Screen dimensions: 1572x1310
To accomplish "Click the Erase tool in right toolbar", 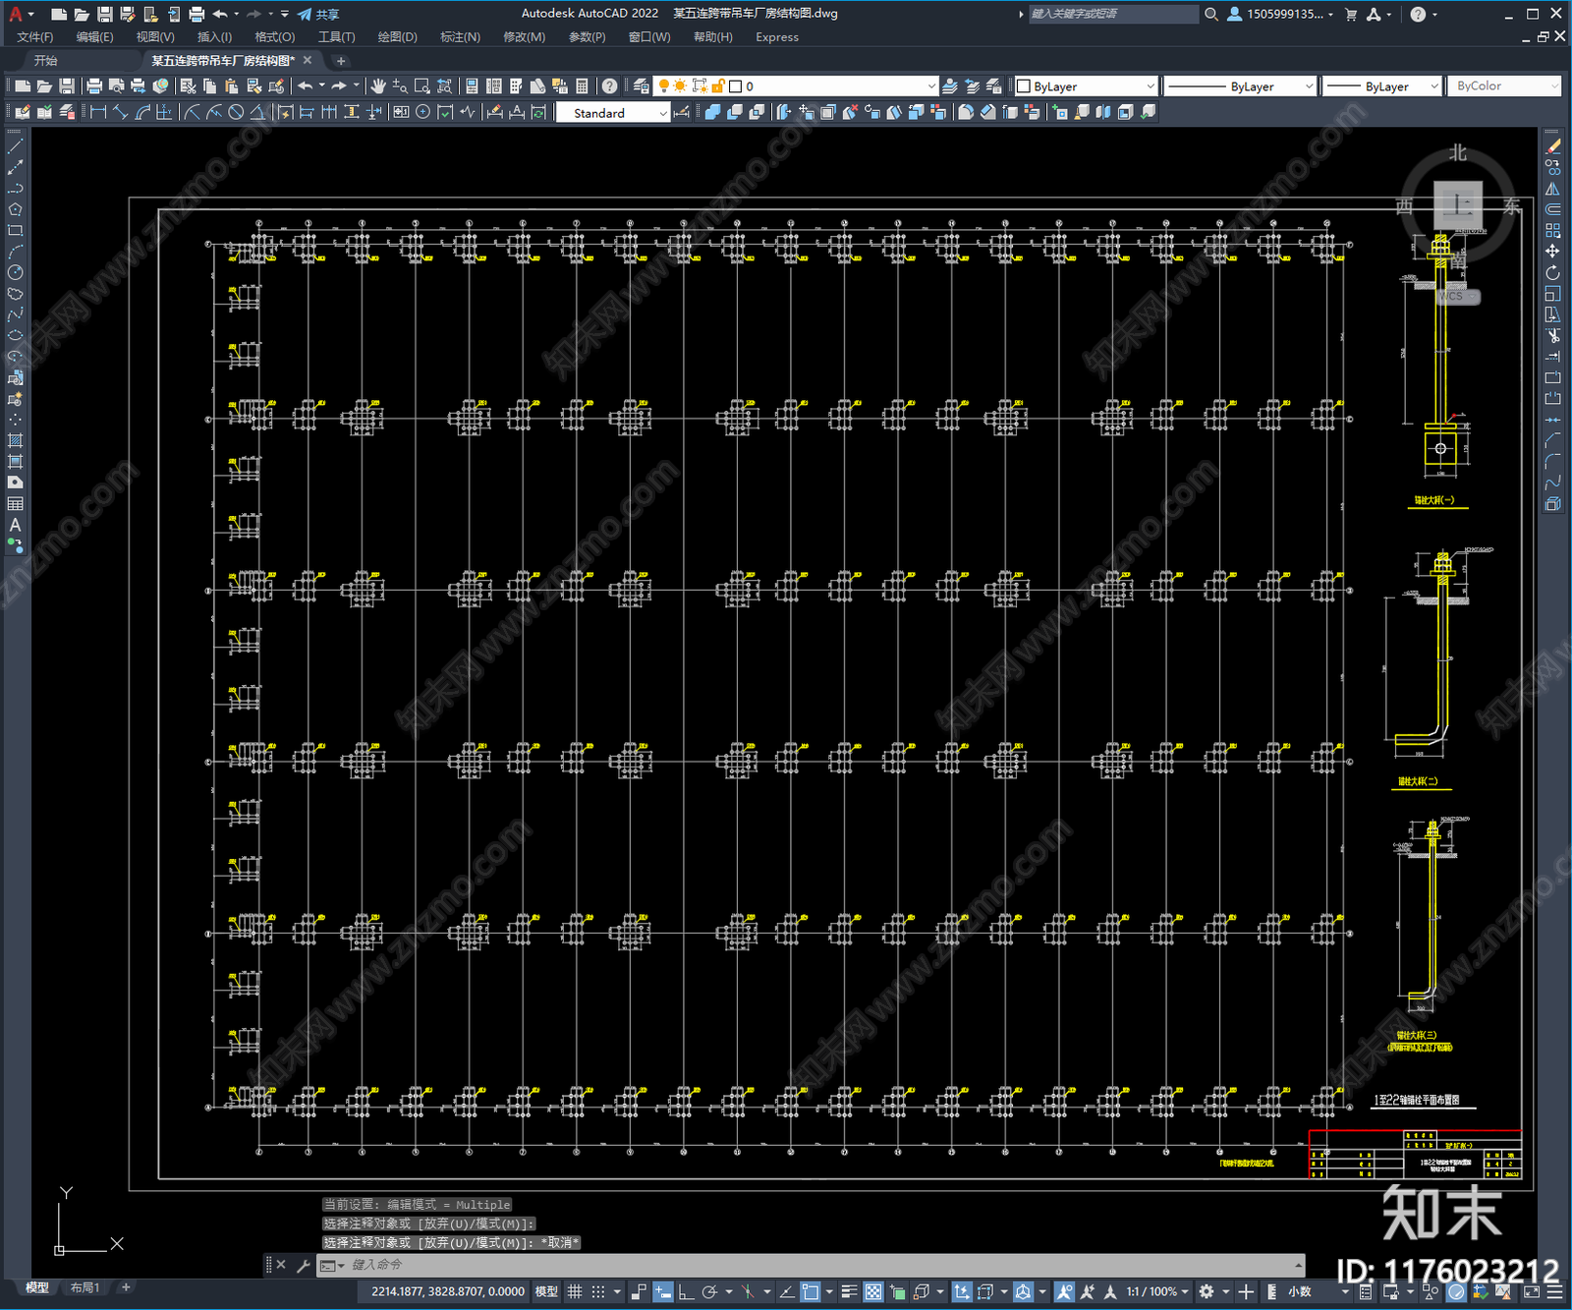I will coord(1552,146).
